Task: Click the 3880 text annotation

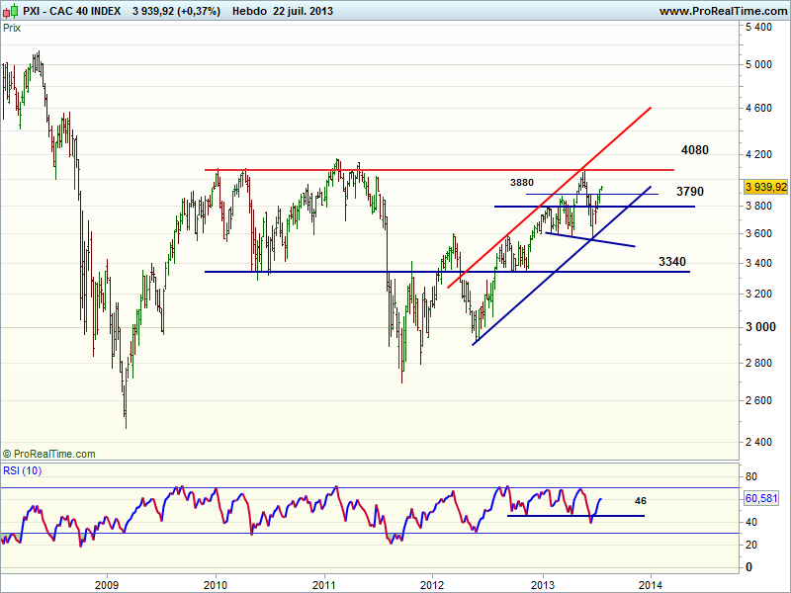Action: [x=522, y=183]
